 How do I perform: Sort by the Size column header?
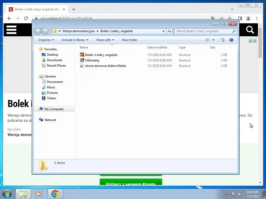point(218,47)
